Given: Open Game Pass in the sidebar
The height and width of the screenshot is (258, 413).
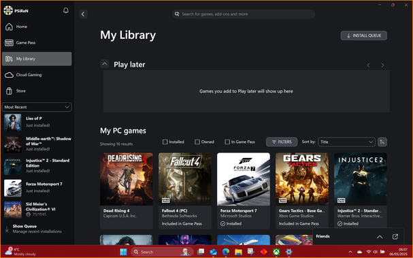Looking at the screenshot, I should 37,43.
